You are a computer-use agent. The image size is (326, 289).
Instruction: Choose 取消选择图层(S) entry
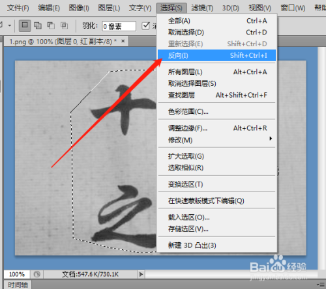[216, 83]
